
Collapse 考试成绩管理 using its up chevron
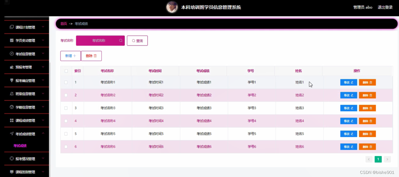[43, 133]
